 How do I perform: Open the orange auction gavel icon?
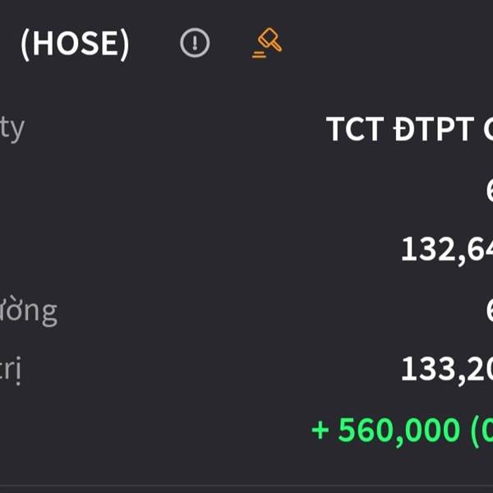click(x=267, y=43)
